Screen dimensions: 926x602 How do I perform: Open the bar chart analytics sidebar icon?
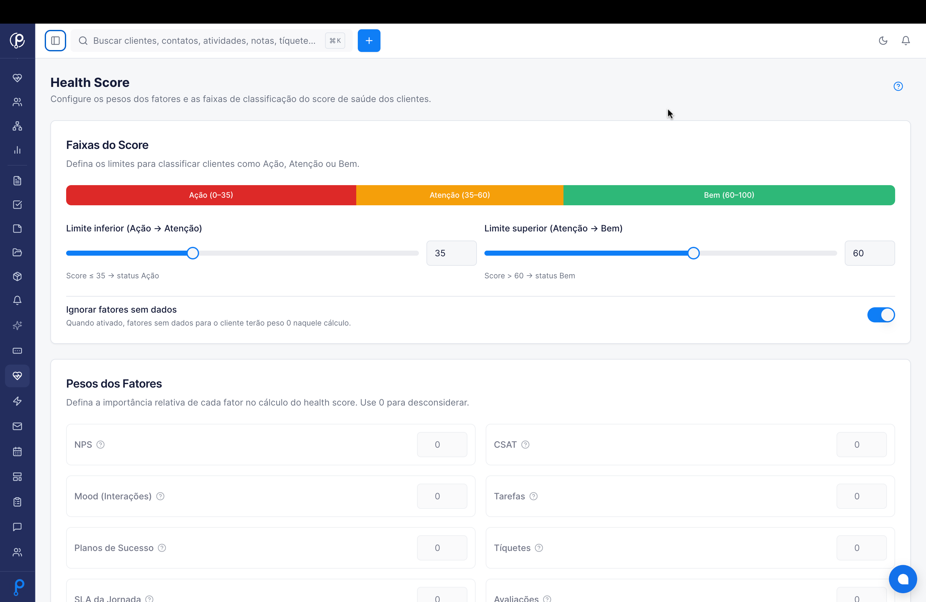[17, 150]
